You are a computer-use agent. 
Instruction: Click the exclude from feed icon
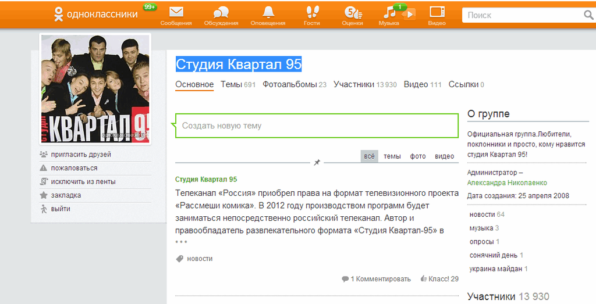coord(44,182)
